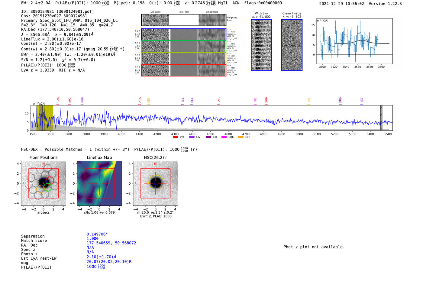
Task: Click the Fiber Positions image panel
Action: pos(44,183)
